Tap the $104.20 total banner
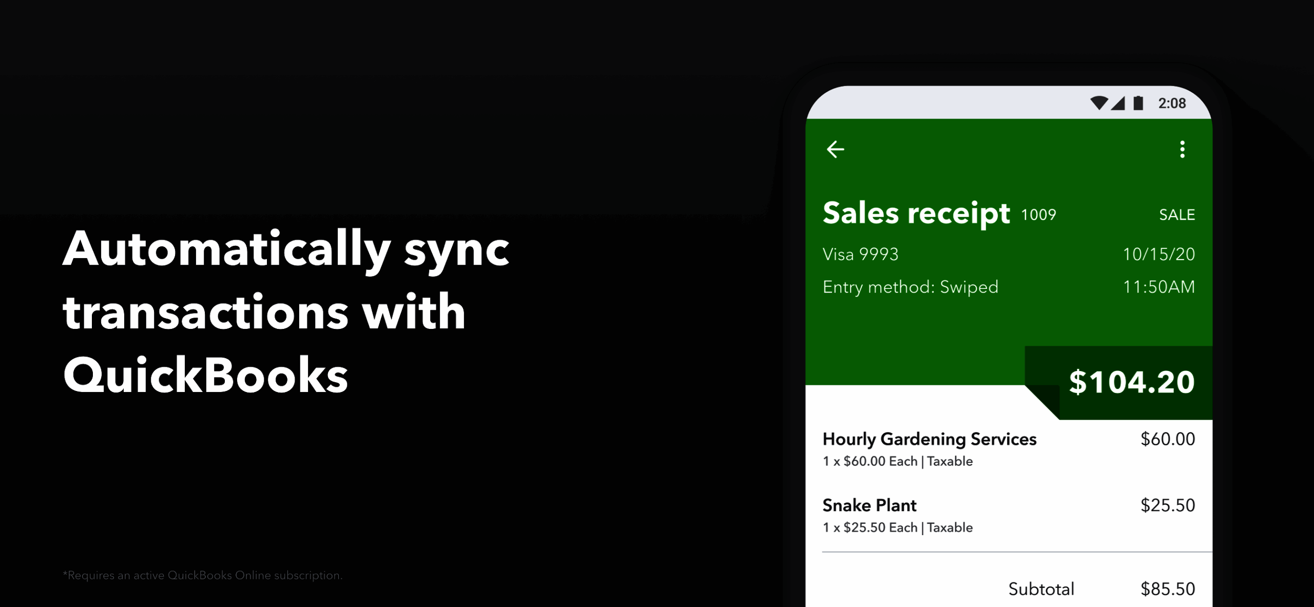 point(1131,382)
